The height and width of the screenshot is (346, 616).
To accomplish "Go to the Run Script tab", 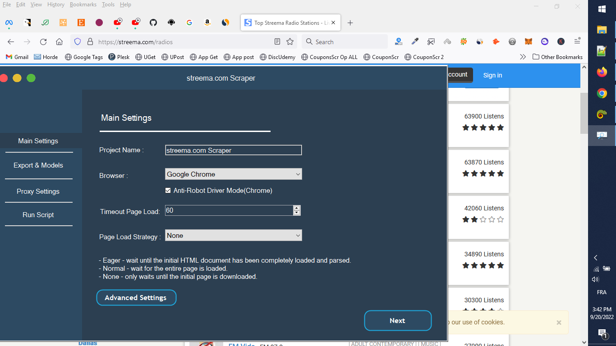I will click(38, 215).
